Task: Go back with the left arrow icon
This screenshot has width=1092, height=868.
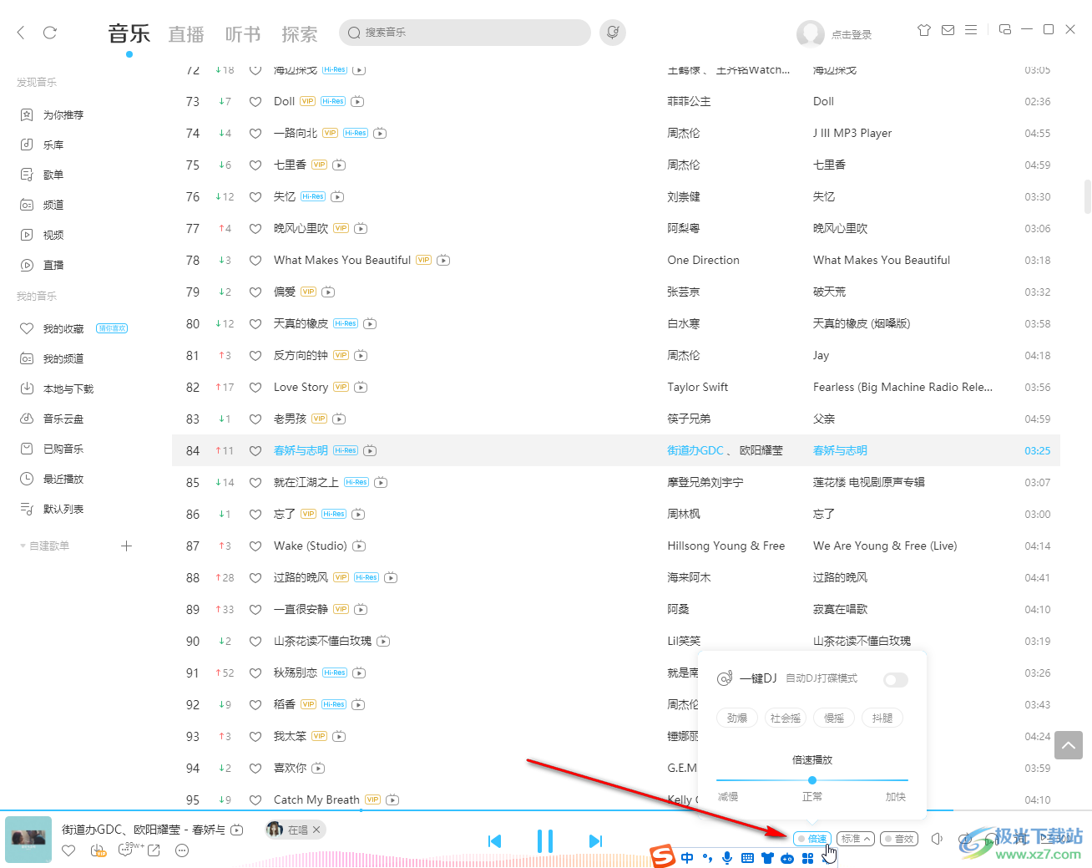Action: pos(21,33)
